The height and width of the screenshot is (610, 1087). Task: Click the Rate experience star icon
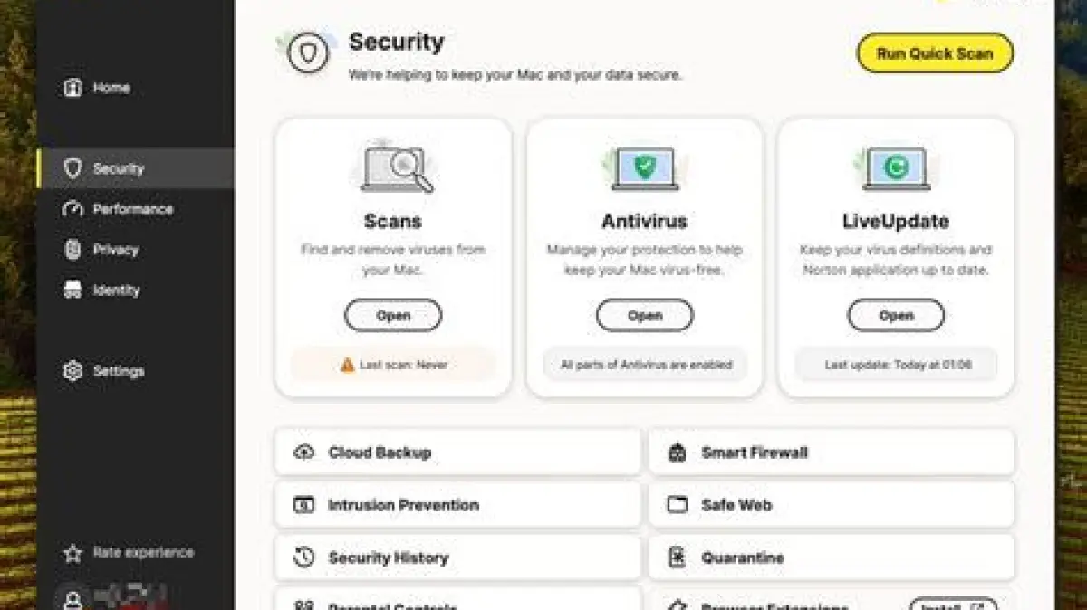click(x=73, y=553)
